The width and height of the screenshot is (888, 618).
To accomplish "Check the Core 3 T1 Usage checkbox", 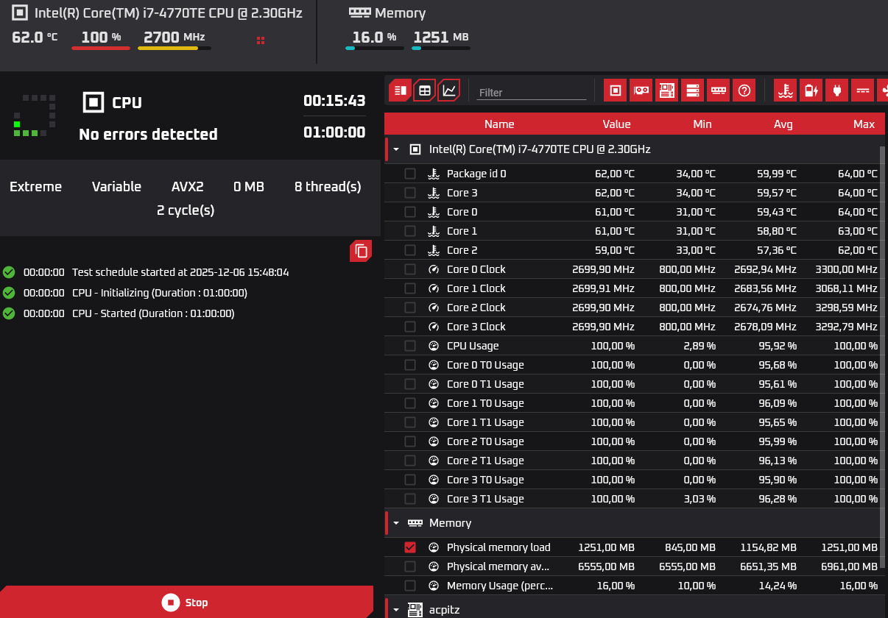I will point(410,499).
